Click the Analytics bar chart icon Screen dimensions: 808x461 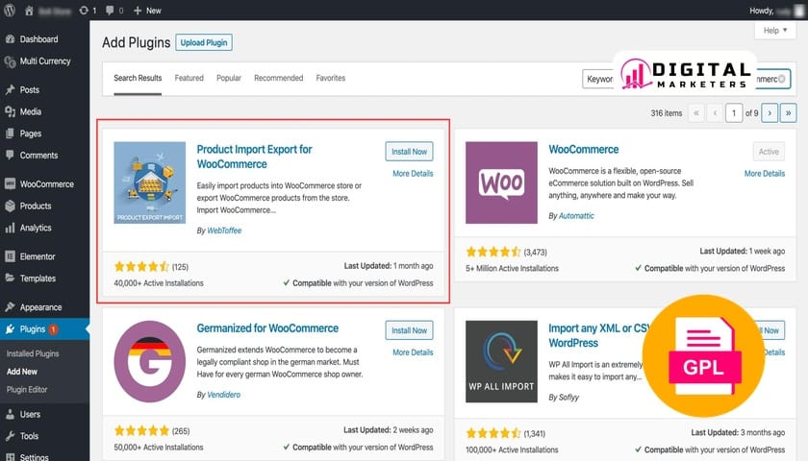click(10, 228)
